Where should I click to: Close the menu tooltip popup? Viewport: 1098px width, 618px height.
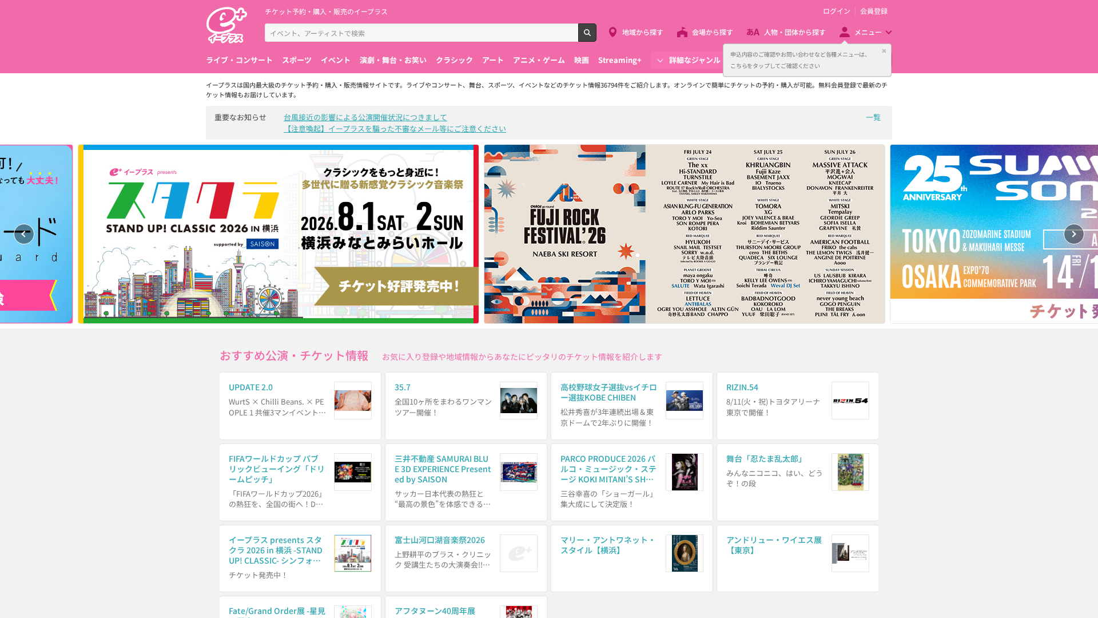point(884,51)
